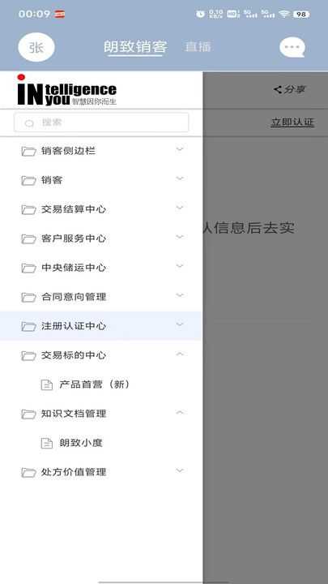Tap the magnifier icon in the search box

click(x=29, y=123)
